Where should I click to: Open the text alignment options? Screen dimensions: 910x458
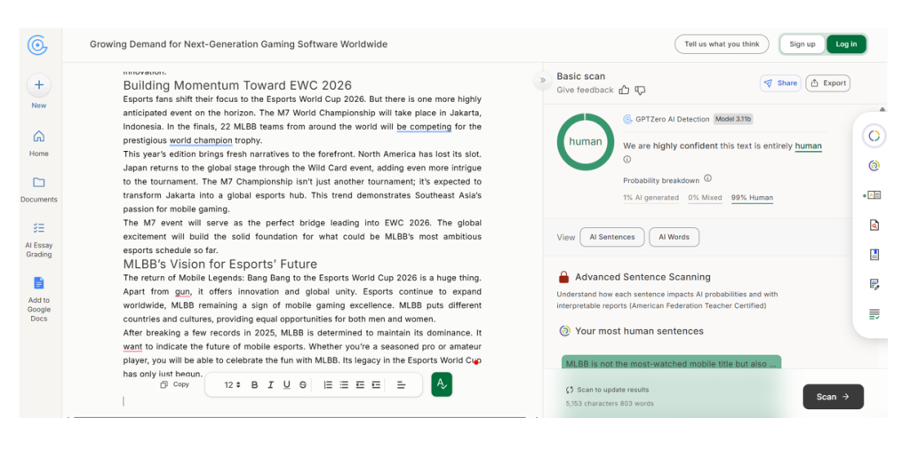click(401, 385)
